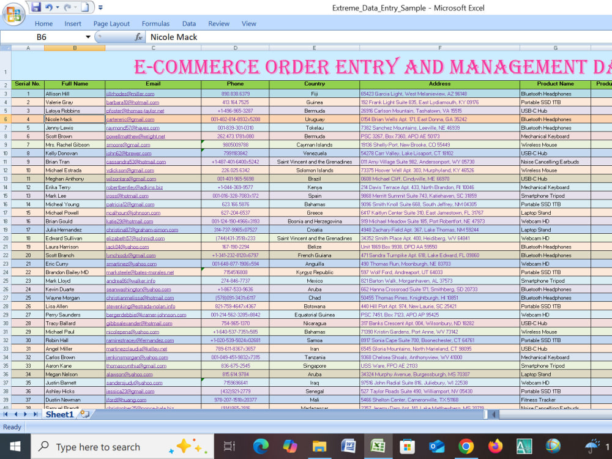The height and width of the screenshot is (459, 612).
Task: Open Copilot from the taskbar
Action: (x=290, y=447)
